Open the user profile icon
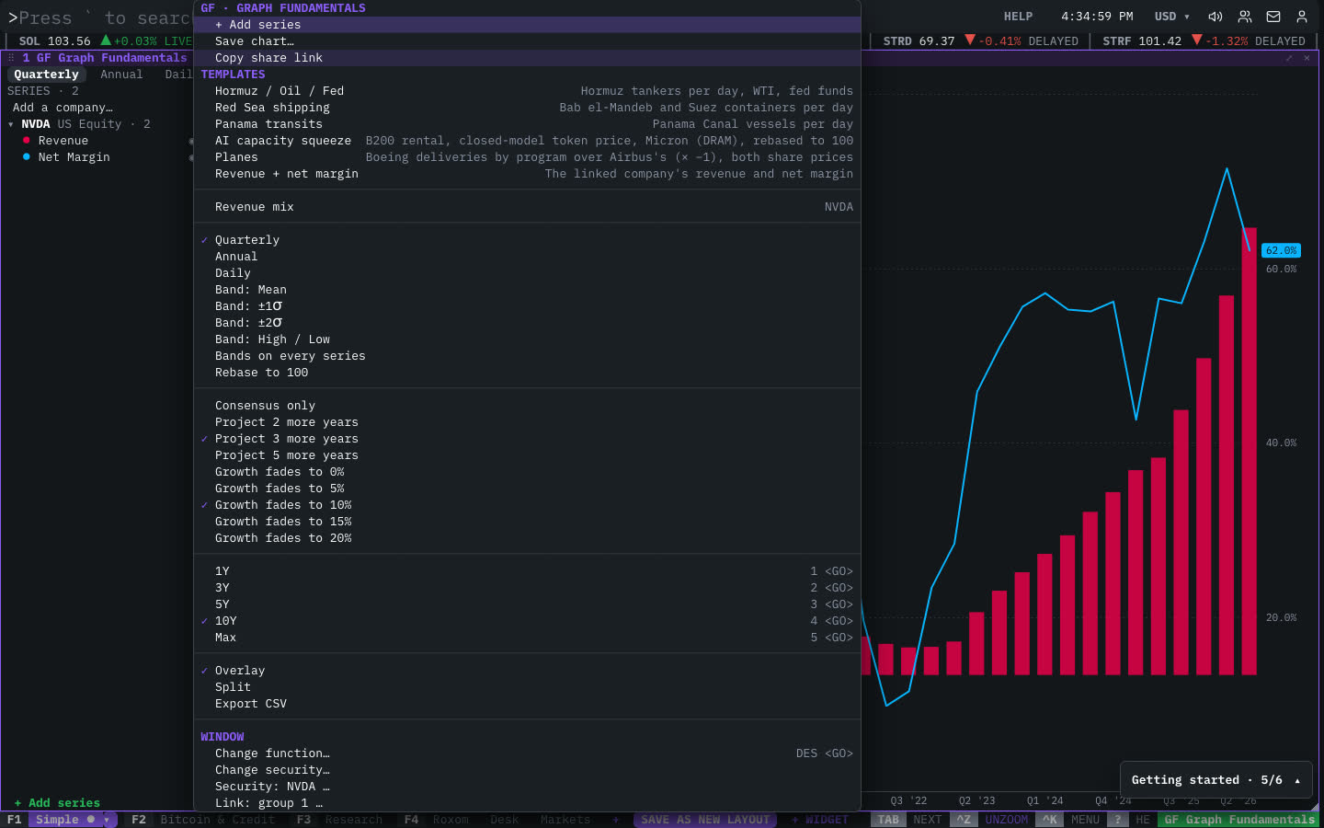Screen dimensions: 1324x828 [x=1302, y=17]
